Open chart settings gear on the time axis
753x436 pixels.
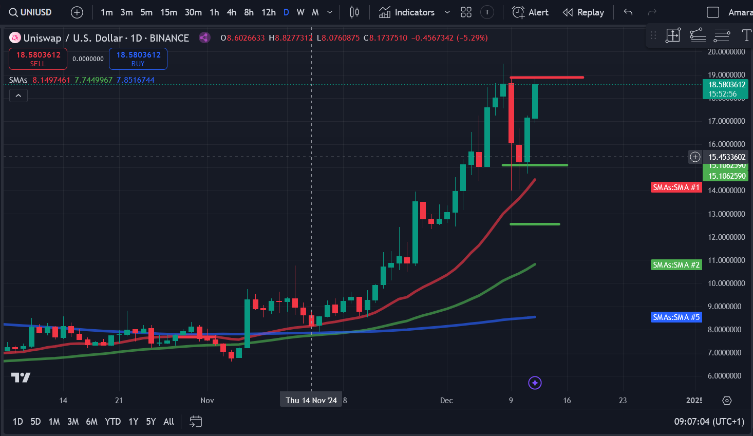pos(727,401)
